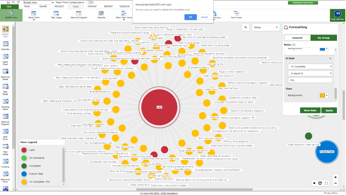Select Resource Form in the left sidebar
The height and width of the screenshot is (195, 346).
click(5, 177)
